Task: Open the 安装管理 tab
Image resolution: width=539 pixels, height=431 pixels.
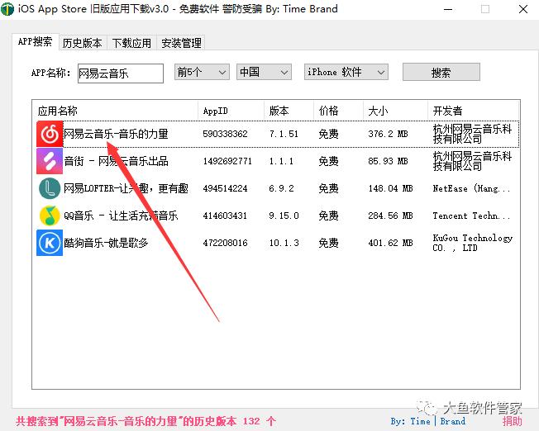Action: 181,43
